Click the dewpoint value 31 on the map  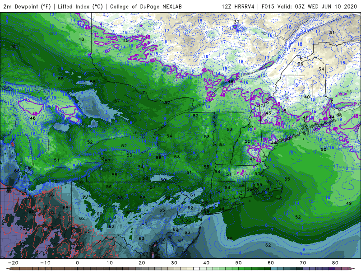332,33
